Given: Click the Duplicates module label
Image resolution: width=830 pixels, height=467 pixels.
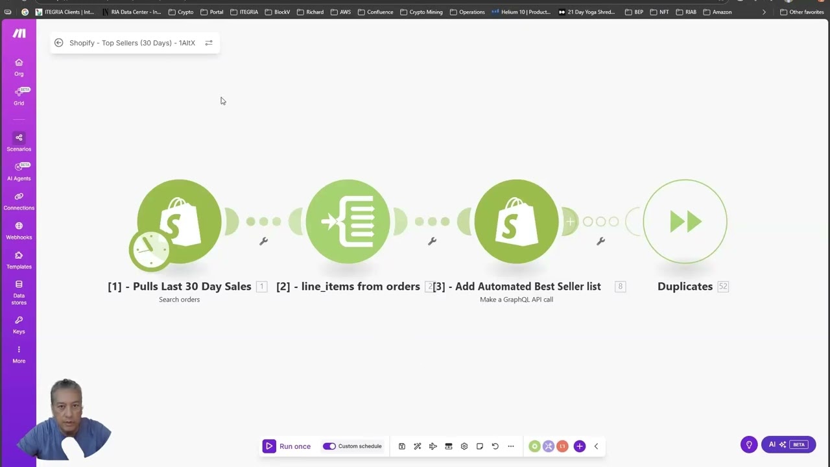Looking at the screenshot, I should point(685,286).
